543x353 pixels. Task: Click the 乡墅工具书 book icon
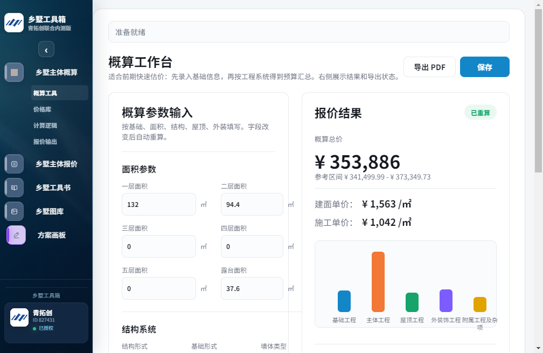click(x=14, y=188)
